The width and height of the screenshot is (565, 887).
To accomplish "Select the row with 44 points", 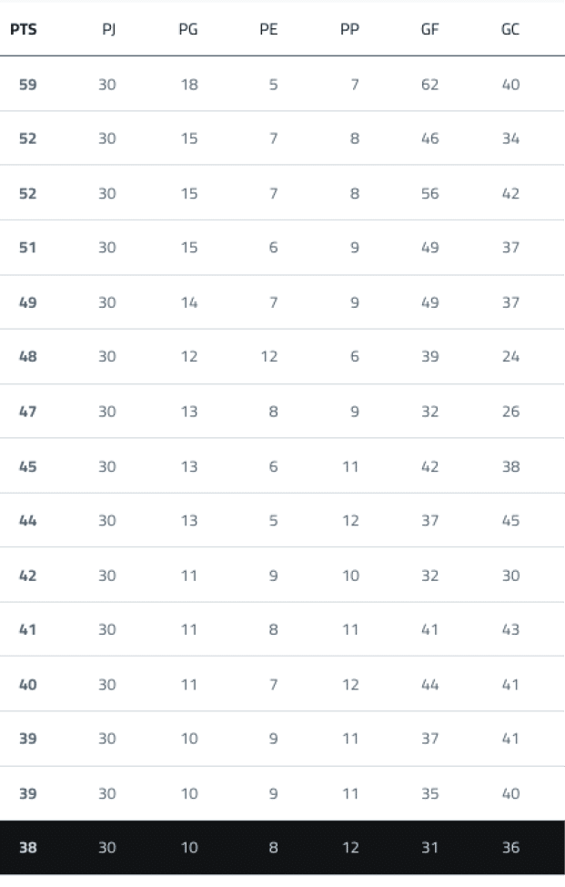I will click(282, 521).
